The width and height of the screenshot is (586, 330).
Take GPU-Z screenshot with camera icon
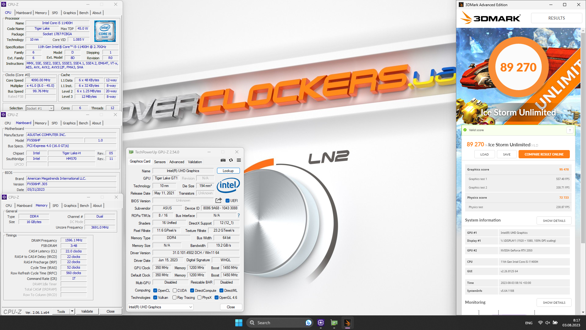point(223,160)
